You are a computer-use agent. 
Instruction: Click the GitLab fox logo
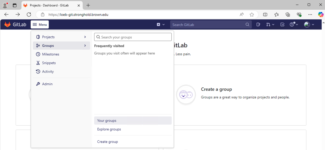[8, 24]
